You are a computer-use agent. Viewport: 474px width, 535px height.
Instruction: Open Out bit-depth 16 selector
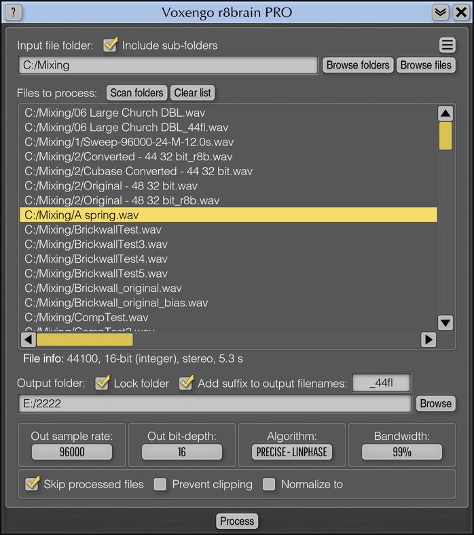182,452
